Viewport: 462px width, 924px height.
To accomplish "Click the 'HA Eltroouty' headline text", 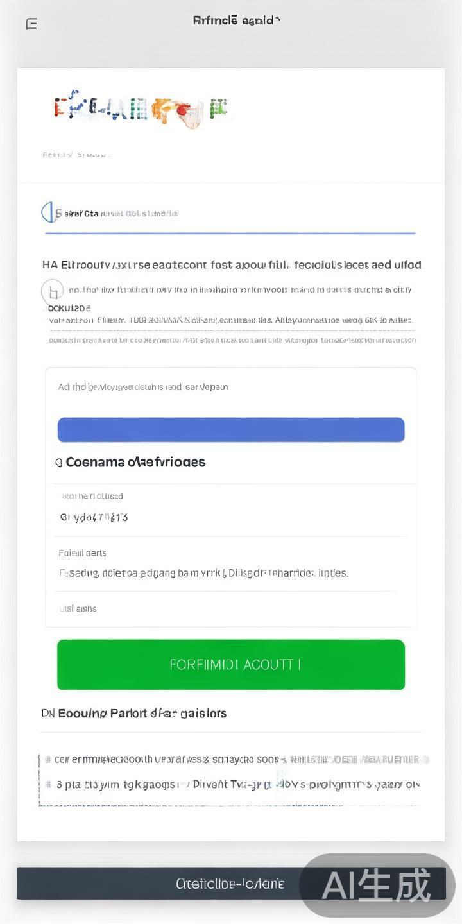I will (x=232, y=264).
